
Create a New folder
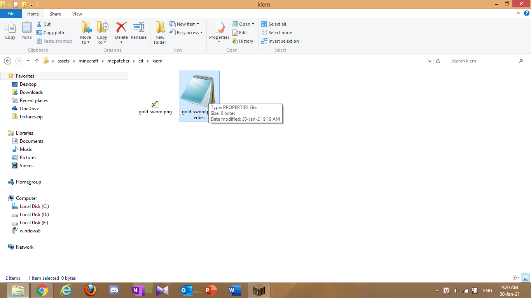pyautogui.click(x=160, y=33)
